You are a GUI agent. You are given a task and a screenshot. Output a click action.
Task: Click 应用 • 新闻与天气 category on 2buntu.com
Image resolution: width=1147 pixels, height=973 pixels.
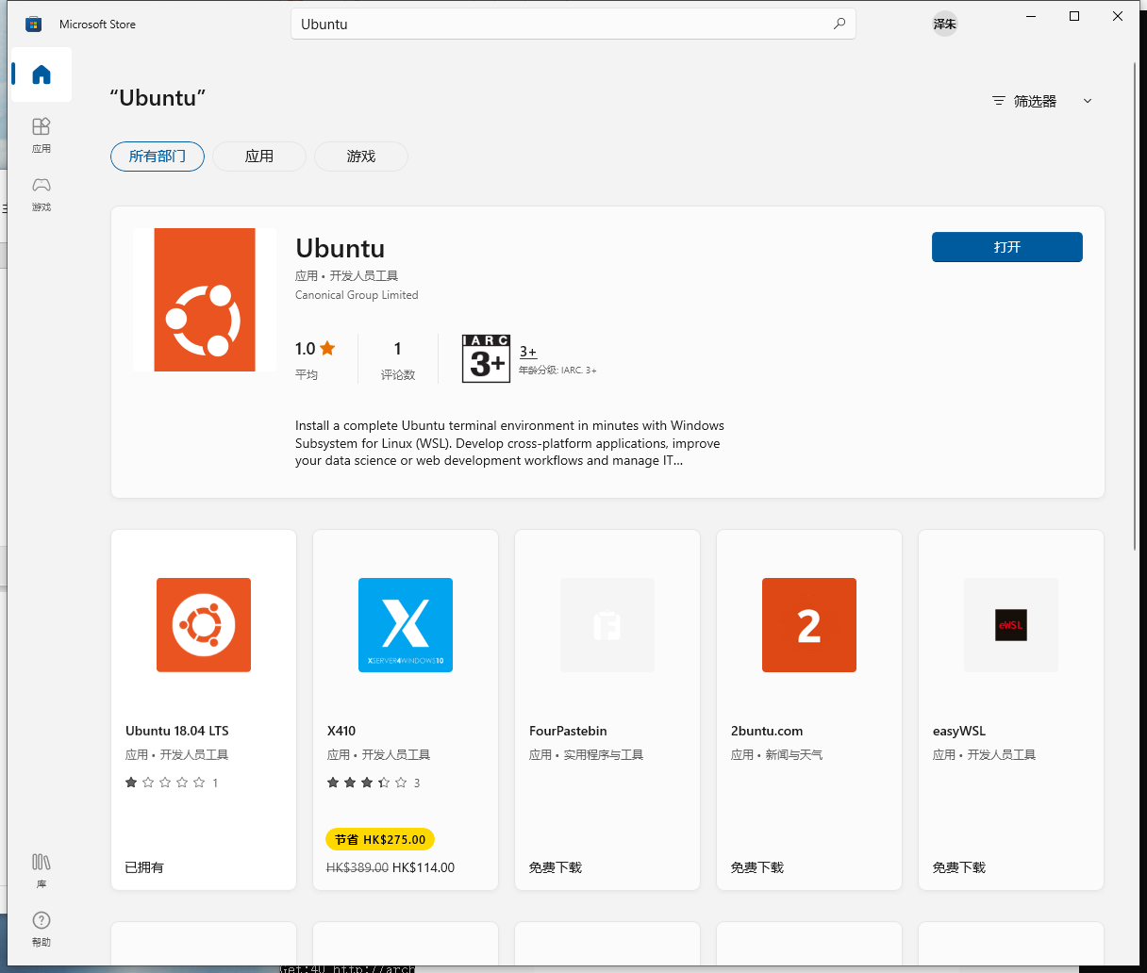click(777, 754)
